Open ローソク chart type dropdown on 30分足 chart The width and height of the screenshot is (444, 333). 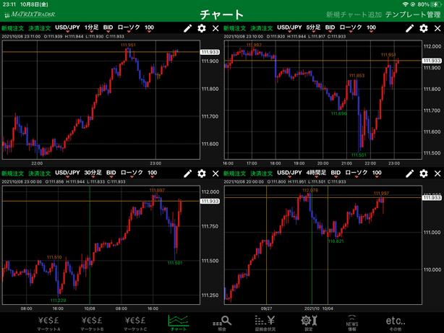(132, 173)
